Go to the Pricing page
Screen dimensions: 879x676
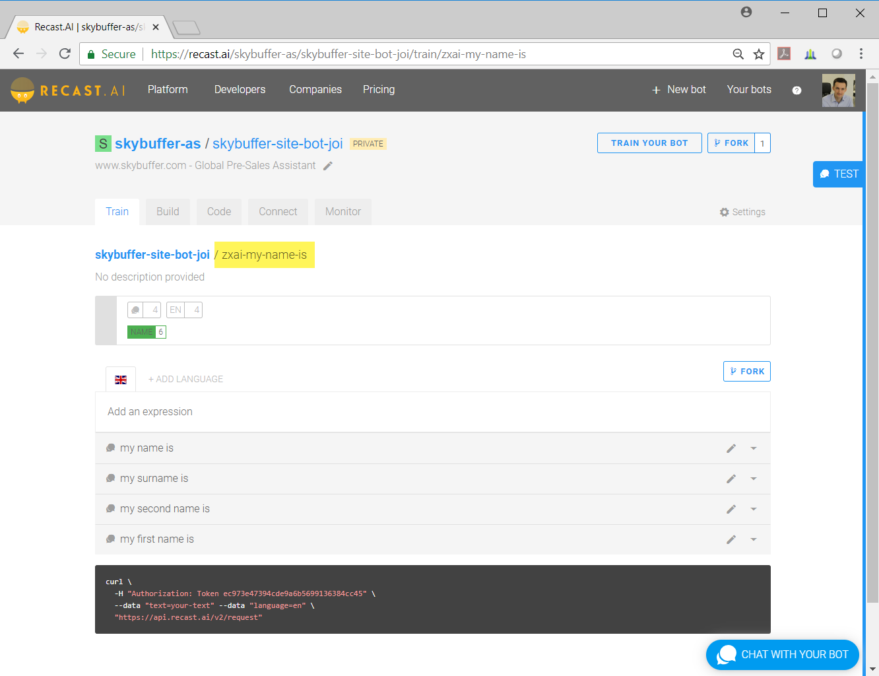pos(379,90)
